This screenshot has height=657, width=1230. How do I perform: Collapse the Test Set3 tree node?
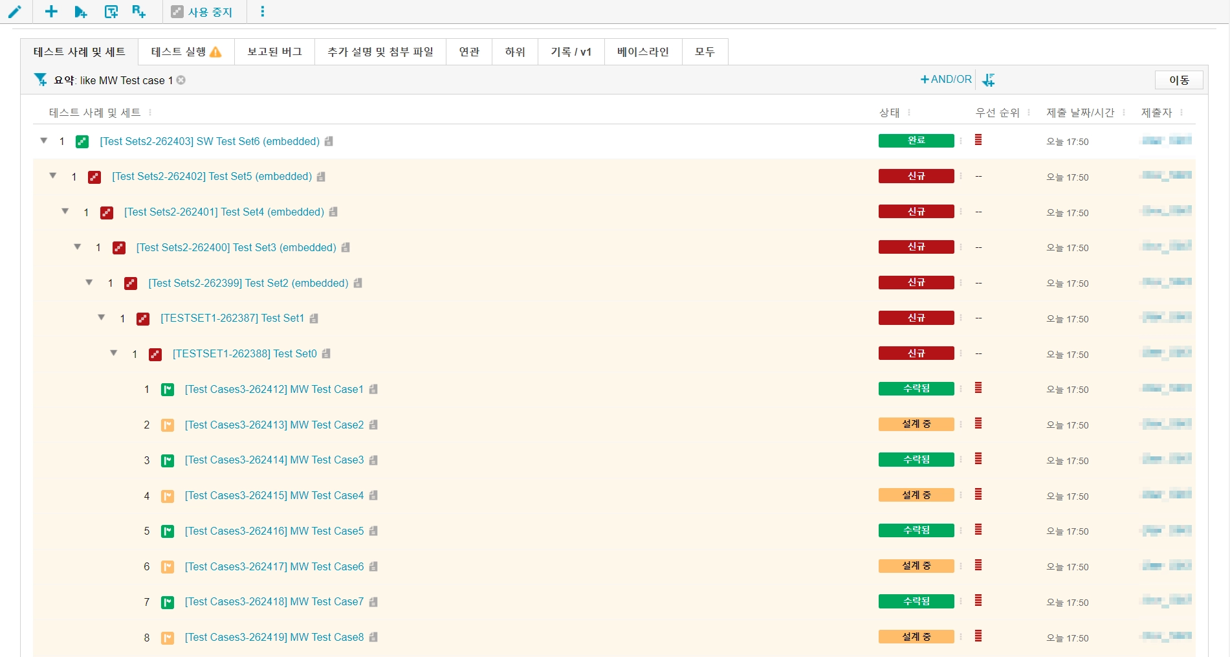point(78,247)
